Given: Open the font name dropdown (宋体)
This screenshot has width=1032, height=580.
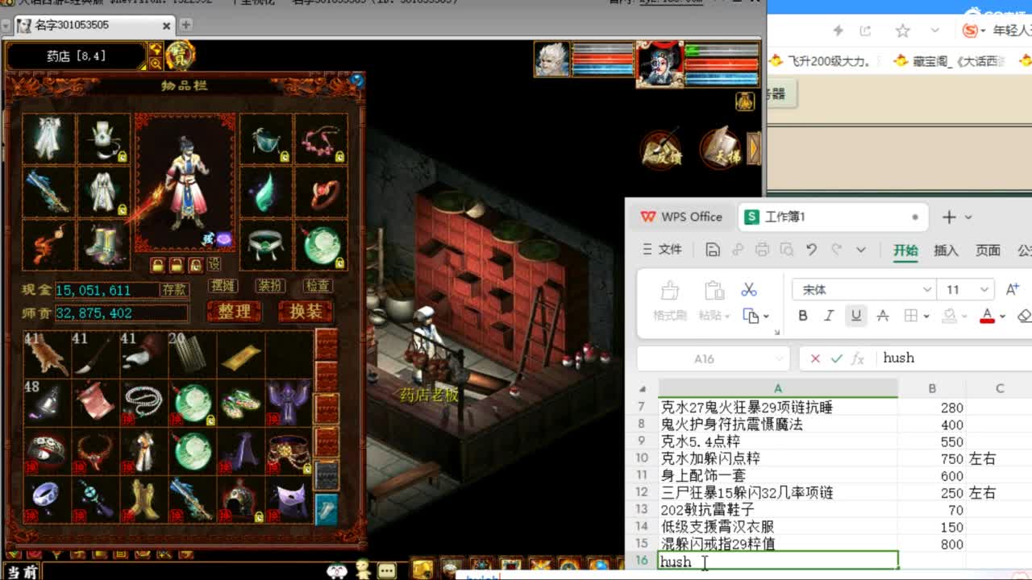Looking at the screenshot, I should 927,290.
